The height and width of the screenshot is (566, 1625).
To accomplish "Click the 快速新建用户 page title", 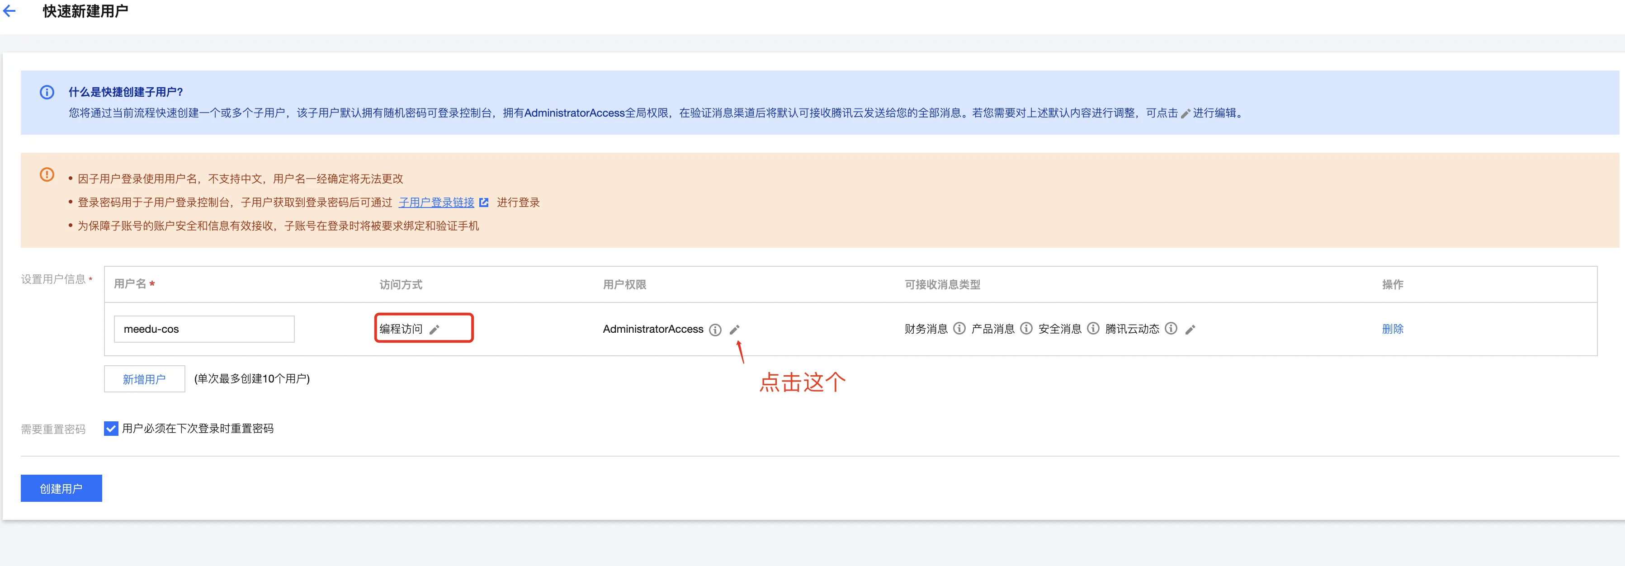I will pyautogui.click(x=85, y=11).
